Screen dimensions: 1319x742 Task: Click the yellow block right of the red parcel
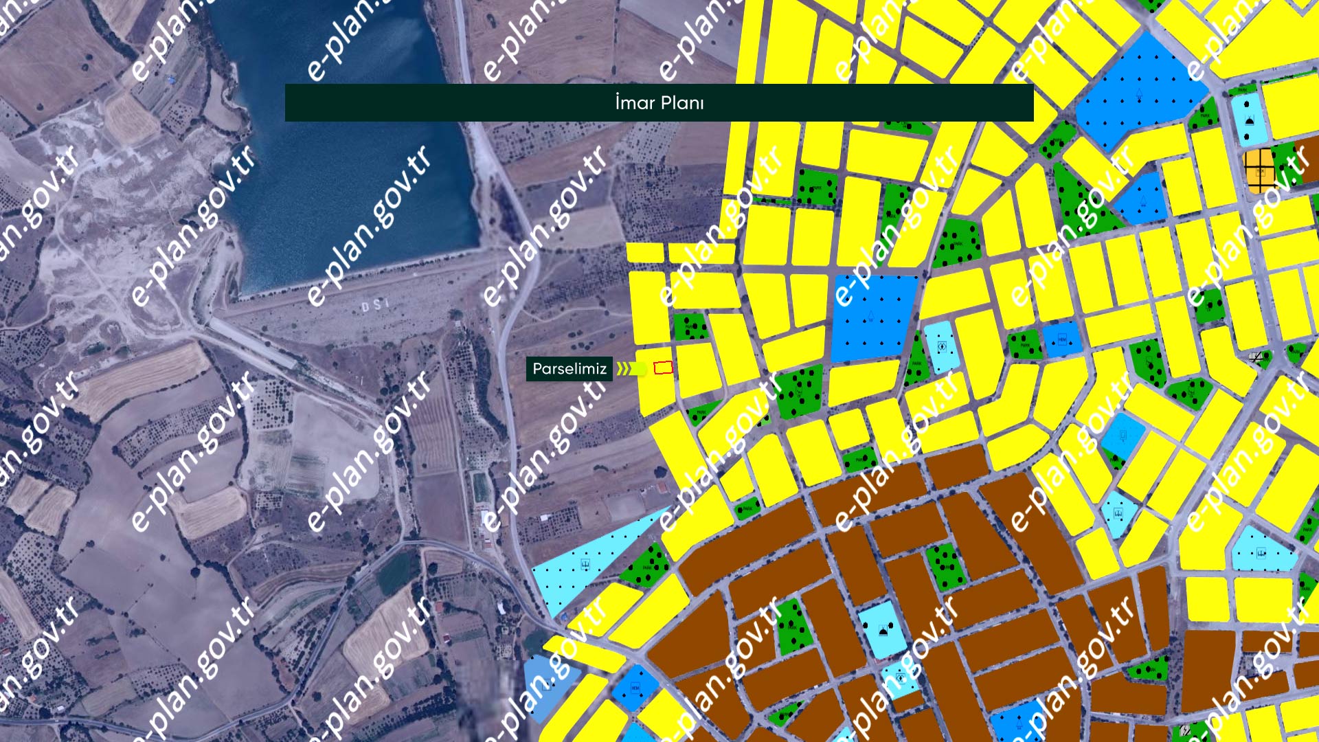[x=697, y=370]
